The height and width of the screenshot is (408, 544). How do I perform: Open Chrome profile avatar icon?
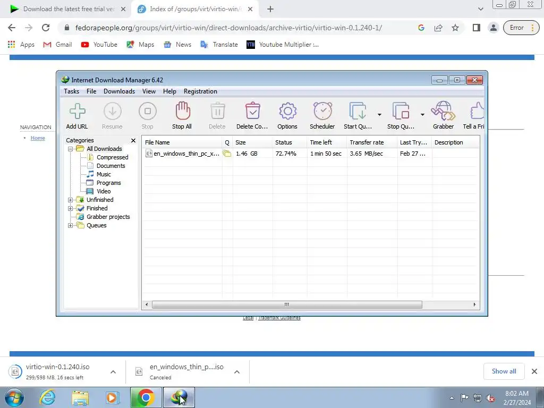[494, 28]
